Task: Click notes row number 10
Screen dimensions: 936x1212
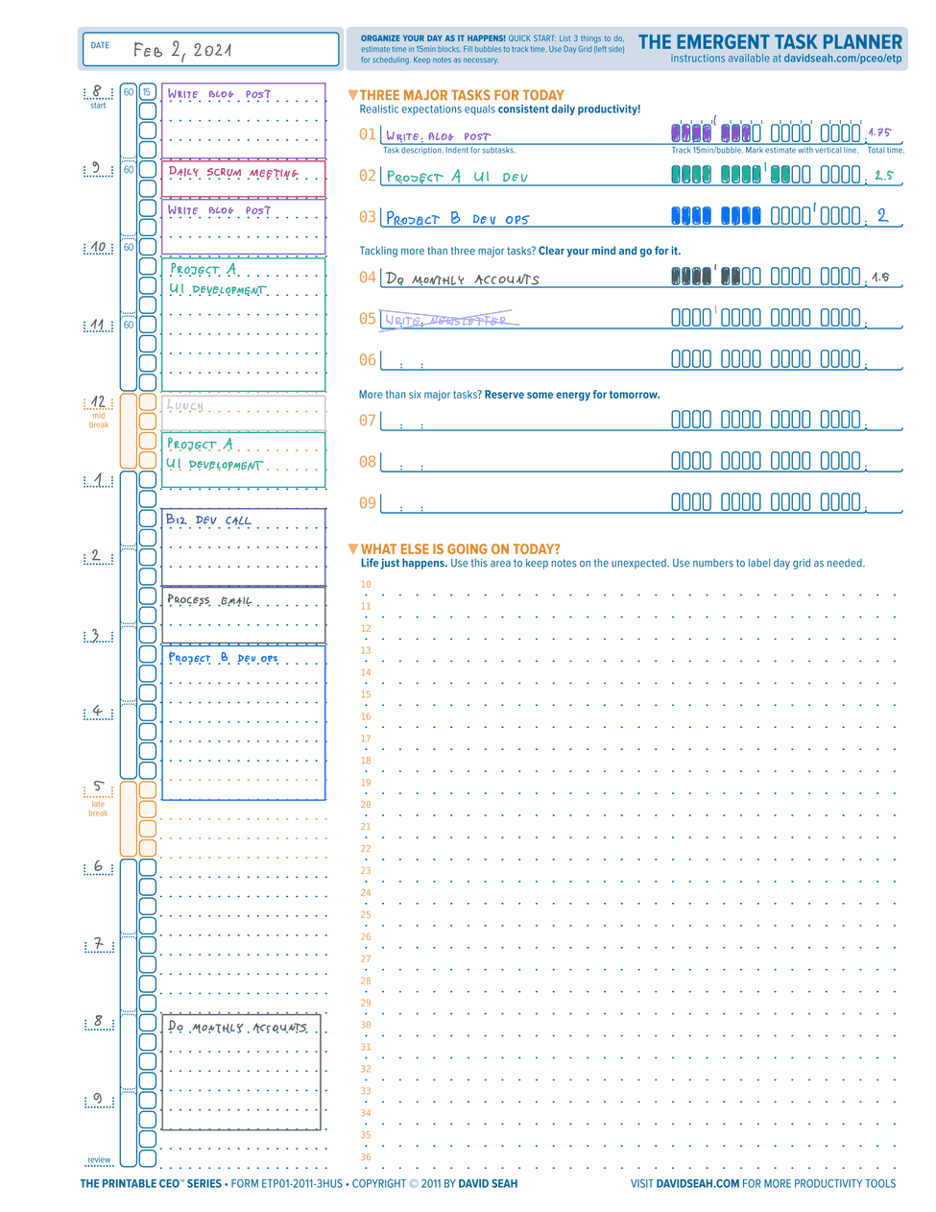Action: click(x=366, y=585)
